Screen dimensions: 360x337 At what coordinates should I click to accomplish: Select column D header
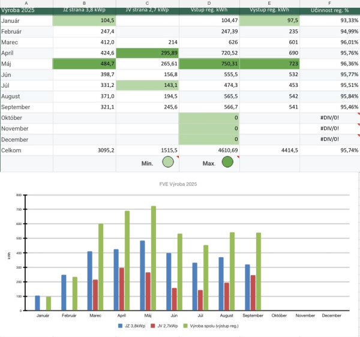[209, 3]
